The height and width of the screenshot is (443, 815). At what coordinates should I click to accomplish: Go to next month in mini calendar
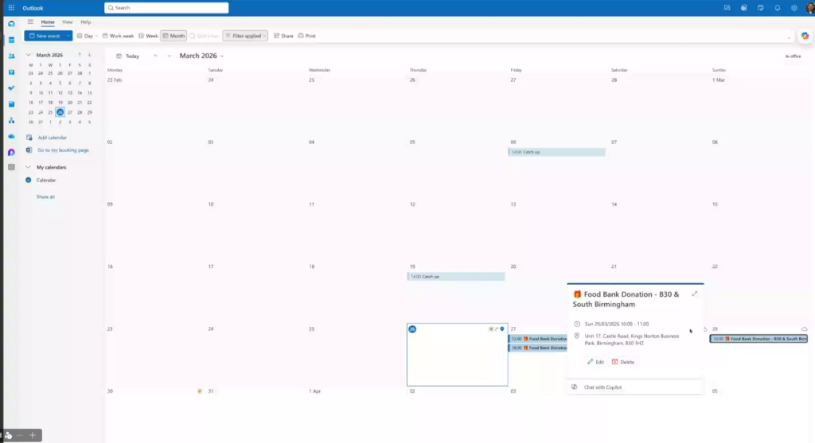tap(89, 55)
